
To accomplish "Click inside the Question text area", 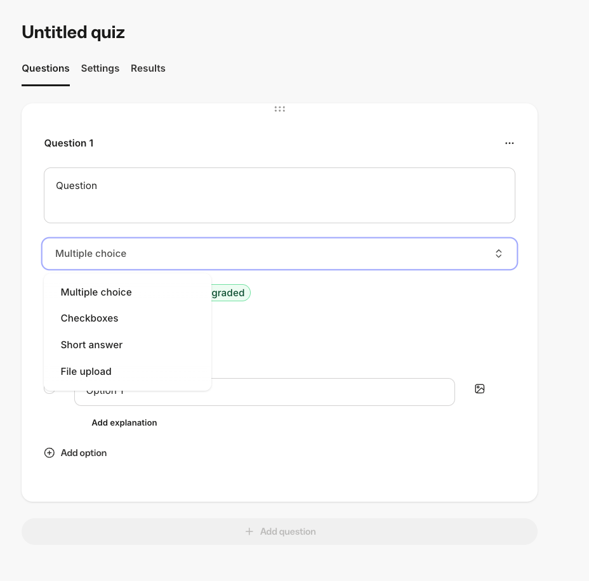I will [x=279, y=195].
